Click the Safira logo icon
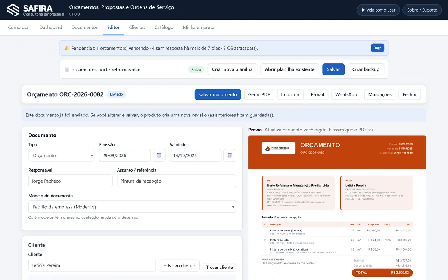This screenshot has height=280, width=448. (13, 10)
